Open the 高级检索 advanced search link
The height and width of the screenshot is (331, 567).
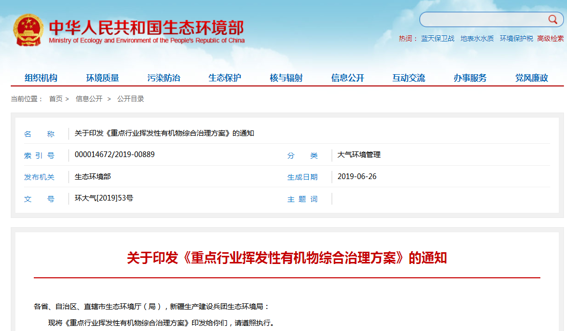[x=551, y=39]
